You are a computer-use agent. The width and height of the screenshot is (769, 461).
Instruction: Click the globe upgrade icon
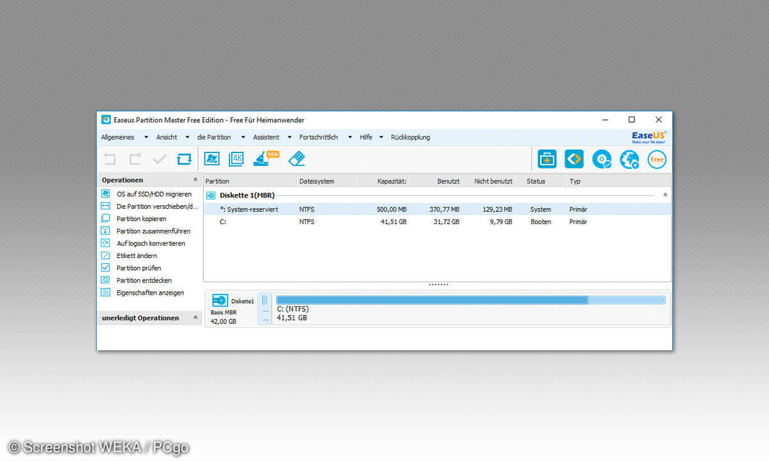point(629,159)
